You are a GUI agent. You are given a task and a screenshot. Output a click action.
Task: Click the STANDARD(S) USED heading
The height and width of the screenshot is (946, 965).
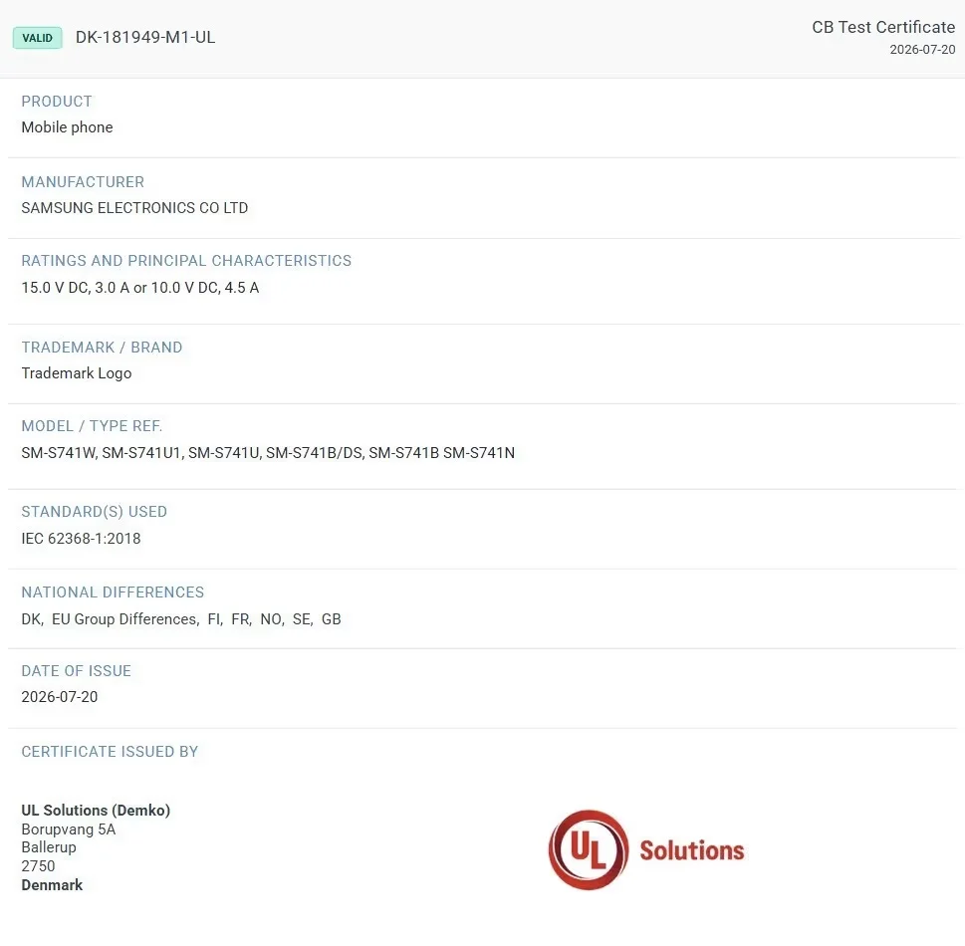(x=95, y=512)
